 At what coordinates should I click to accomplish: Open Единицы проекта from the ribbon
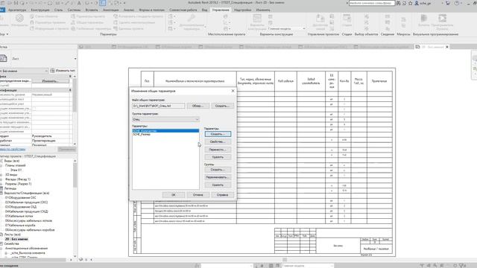(x=128, y=28)
